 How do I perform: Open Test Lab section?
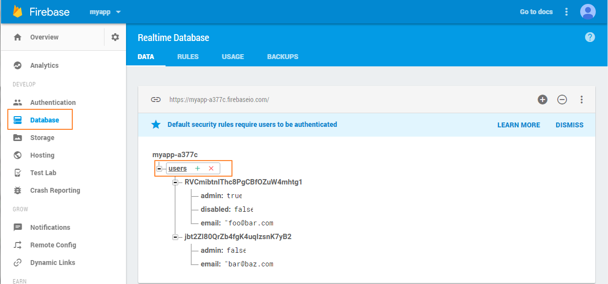tap(43, 173)
